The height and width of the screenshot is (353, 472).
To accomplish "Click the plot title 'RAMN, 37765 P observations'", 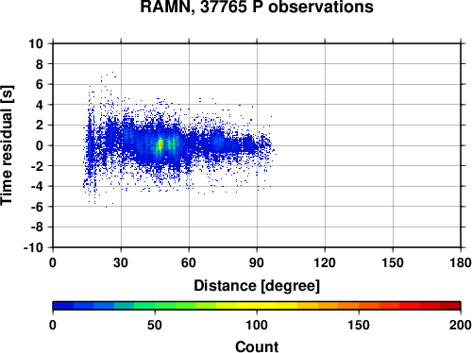I will (x=257, y=7).
